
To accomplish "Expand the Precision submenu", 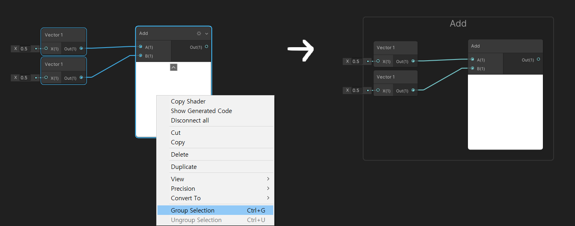I will [215, 189].
